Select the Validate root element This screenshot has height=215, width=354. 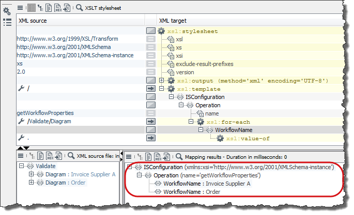45,166
